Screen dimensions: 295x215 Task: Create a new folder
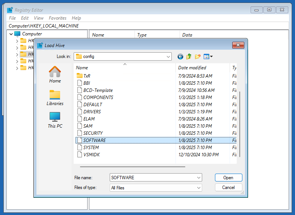(198, 56)
